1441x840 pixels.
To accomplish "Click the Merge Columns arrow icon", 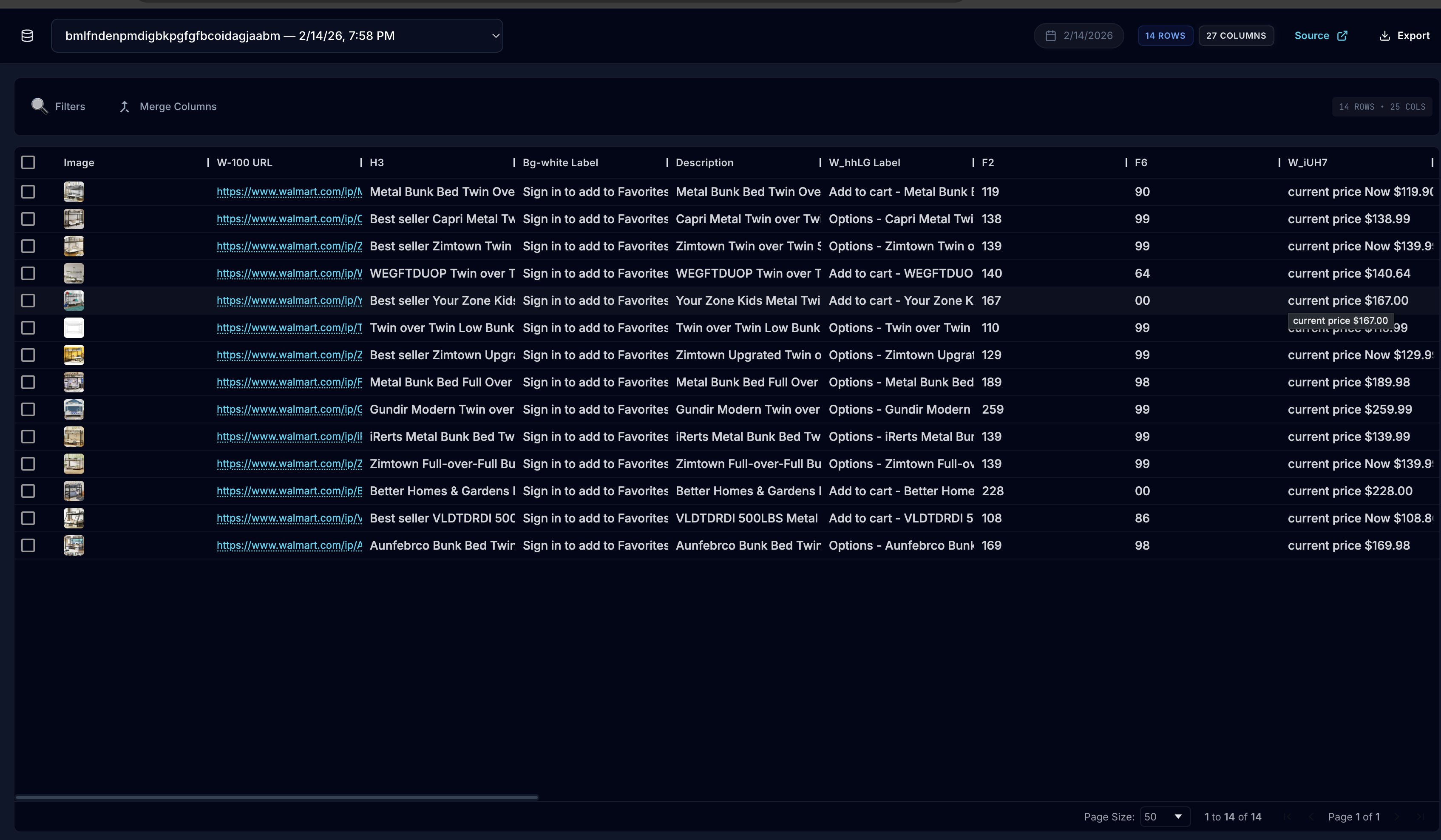I will click(x=124, y=106).
